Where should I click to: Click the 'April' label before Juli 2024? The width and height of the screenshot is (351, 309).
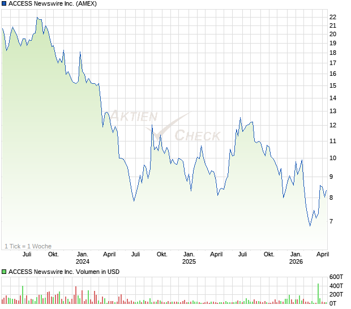pyautogui.click(x=109, y=255)
